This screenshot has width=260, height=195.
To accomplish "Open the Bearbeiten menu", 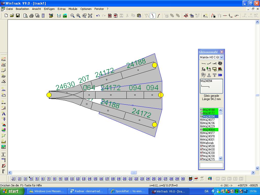I will point(22,9).
